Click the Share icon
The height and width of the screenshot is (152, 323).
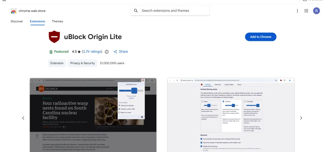click(x=115, y=52)
